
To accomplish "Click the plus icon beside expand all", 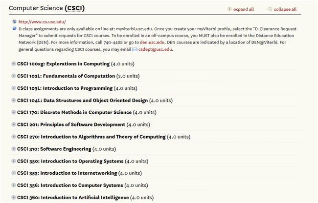I will [x=229, y=9].
